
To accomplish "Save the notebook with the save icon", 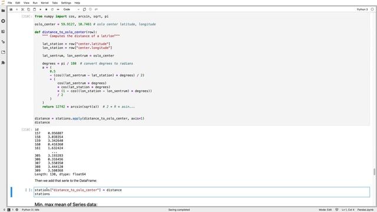I will pos(11,9).
